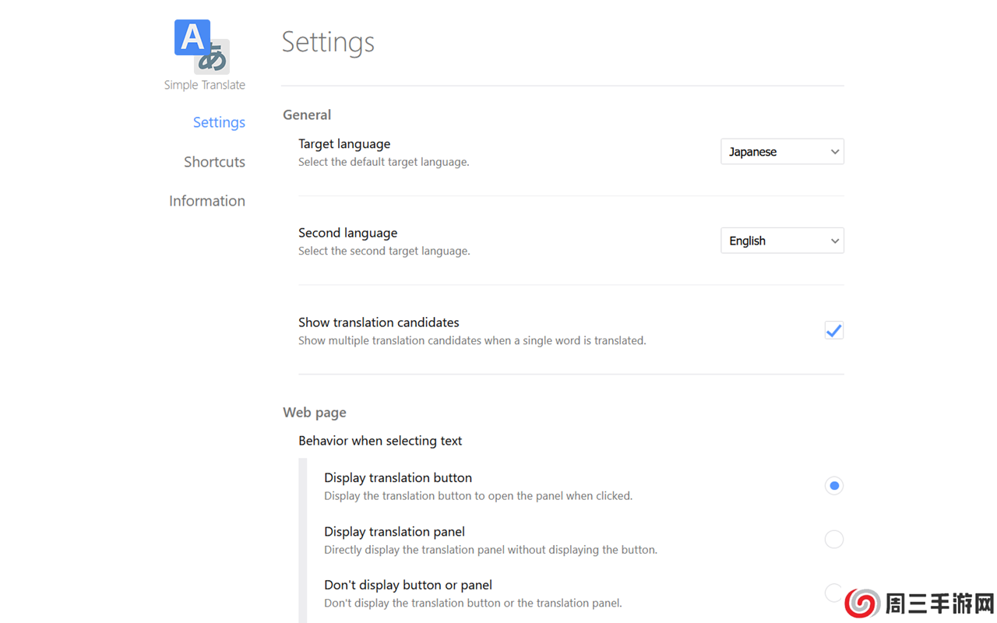
Task: Click the Second language setting label
Action: click(x=347, y=233)
